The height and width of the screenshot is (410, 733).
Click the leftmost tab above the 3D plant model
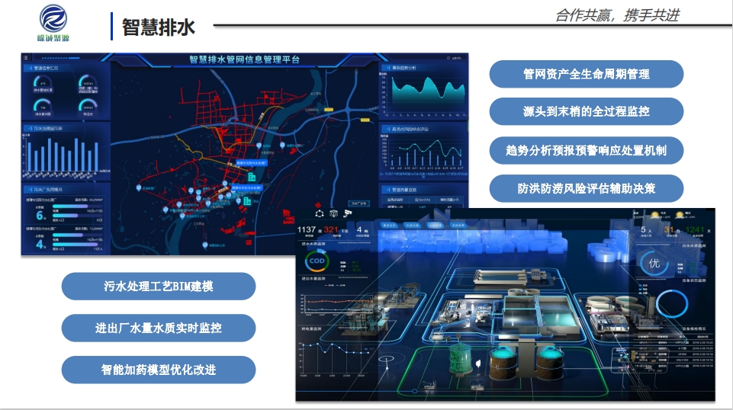click(x=390, y=226)
